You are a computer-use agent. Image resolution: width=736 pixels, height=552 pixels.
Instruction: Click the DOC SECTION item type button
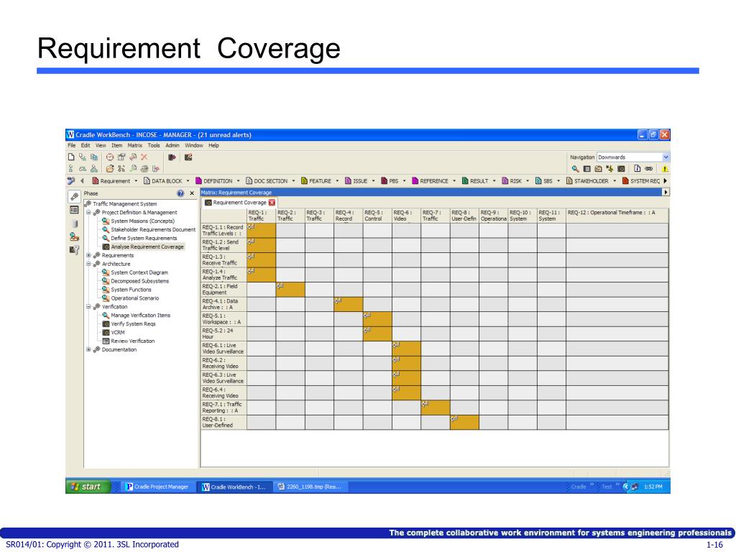[267, 180]
